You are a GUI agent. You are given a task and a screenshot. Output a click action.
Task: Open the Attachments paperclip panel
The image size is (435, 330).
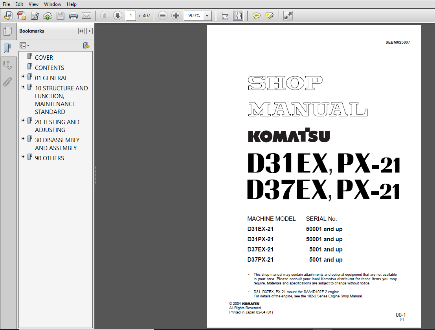pos(7,82)
